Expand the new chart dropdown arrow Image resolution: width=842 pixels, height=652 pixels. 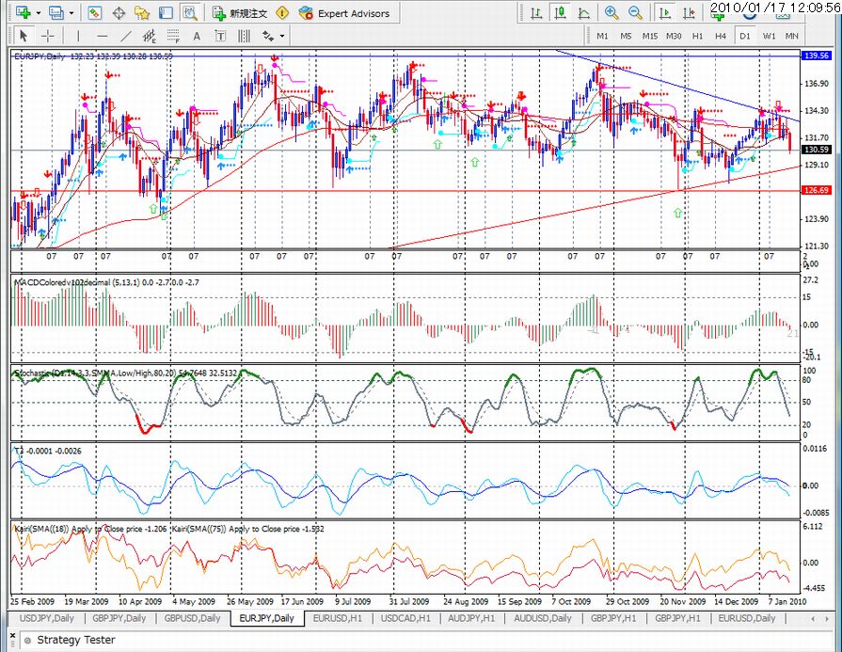click(37, 13)
